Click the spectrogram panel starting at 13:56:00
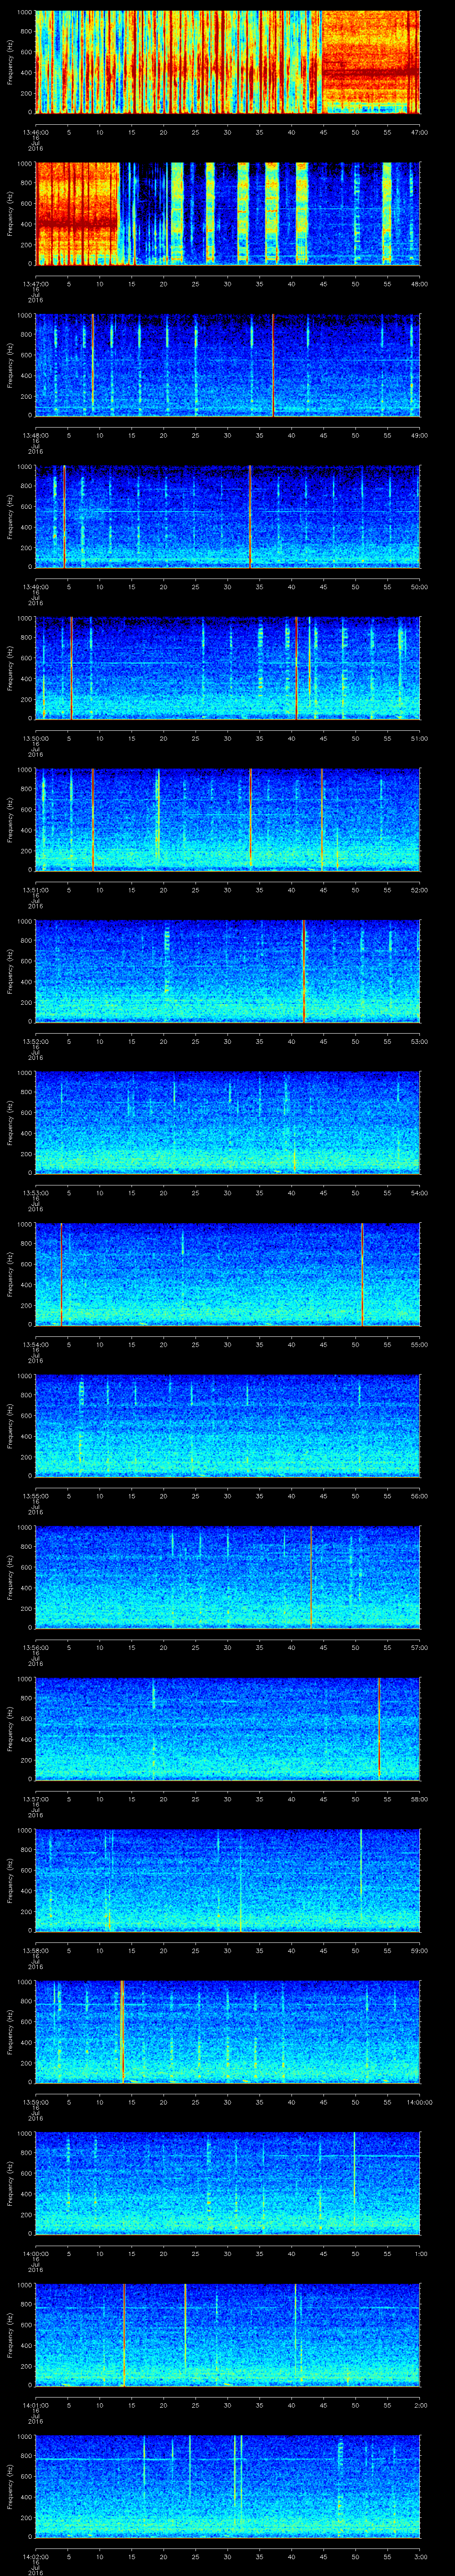Image resolution: width=455 pixels, height=2576 pixels. (x=228, y=1577)
